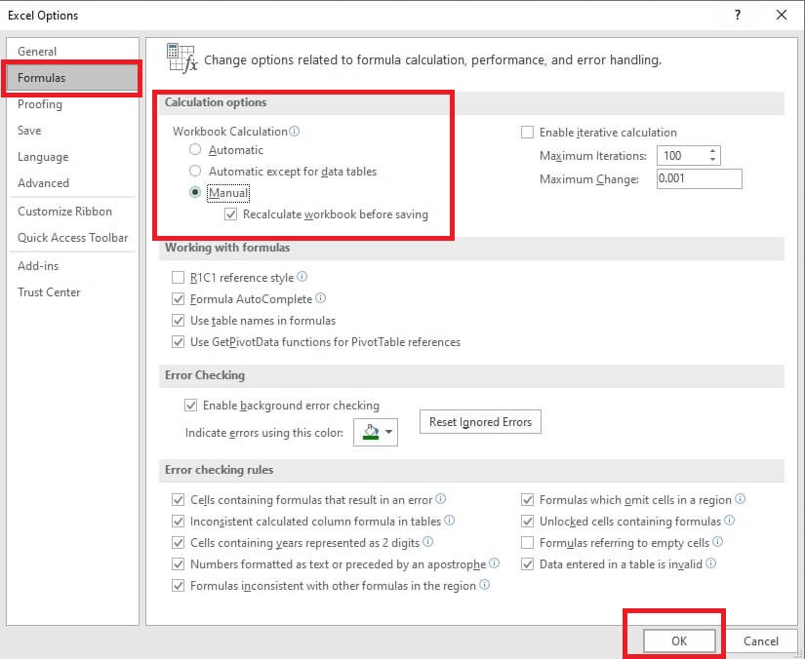Click info icon for numbers formatted as text
The height and width of the screenshot is (659, 805).
(x=494, y=563)
